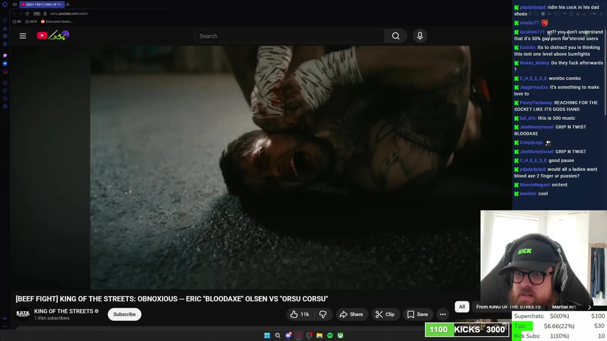Screen dimensions: 607x341
Task: Click chat username PennyTardaway
Action: (x=536, y=103)
